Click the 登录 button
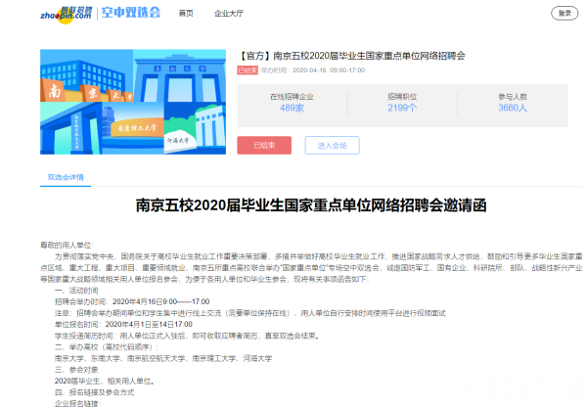This screenshot has height=407, width=587. 564,13
